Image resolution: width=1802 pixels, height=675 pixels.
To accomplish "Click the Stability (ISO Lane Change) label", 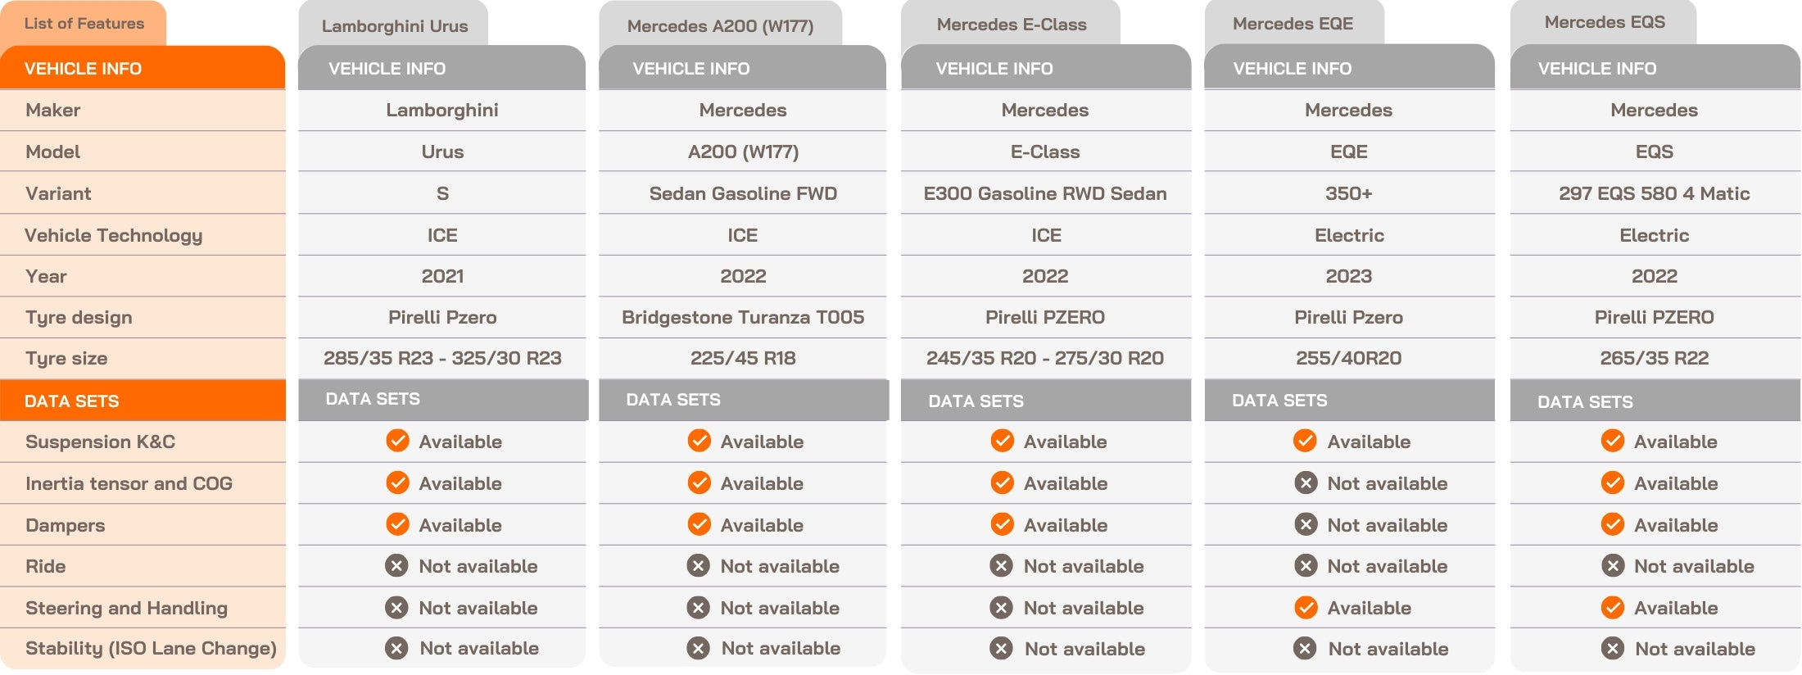I will point(151,649).
